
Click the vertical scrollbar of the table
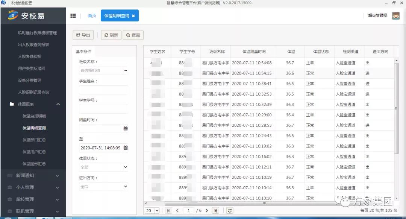396,109
